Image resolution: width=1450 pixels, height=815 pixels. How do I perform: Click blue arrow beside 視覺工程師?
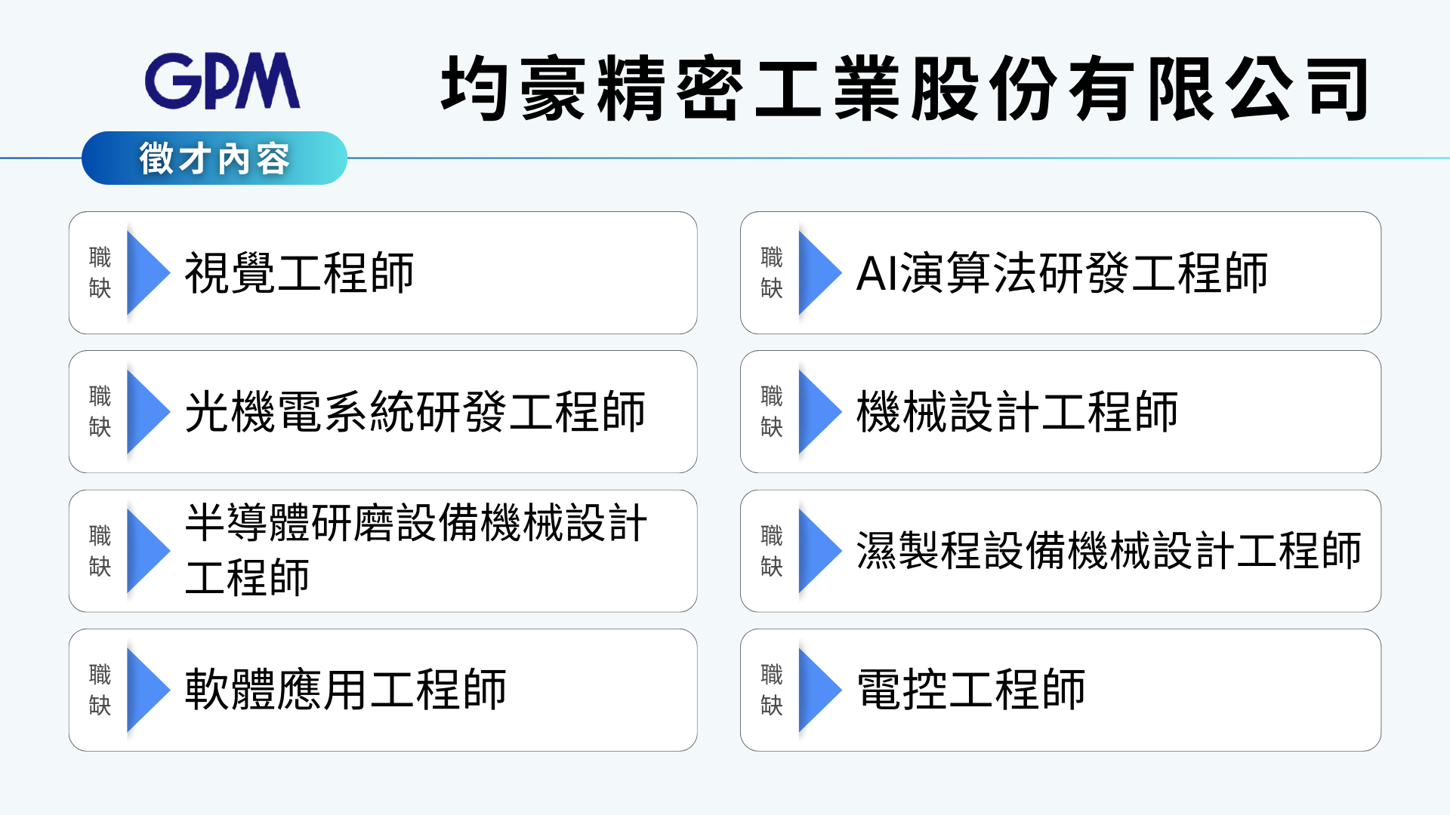point(146,272)
